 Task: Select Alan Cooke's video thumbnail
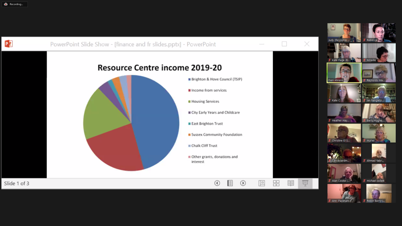click(344, 173)
